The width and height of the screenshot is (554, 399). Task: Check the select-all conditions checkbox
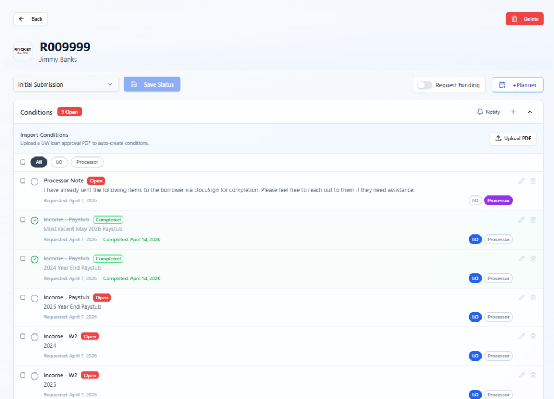23,162
